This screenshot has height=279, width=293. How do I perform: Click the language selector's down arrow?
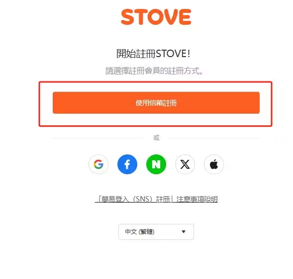(184, 232)
